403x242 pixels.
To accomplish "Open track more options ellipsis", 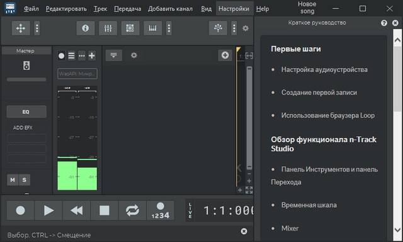I will pos(82,55).
